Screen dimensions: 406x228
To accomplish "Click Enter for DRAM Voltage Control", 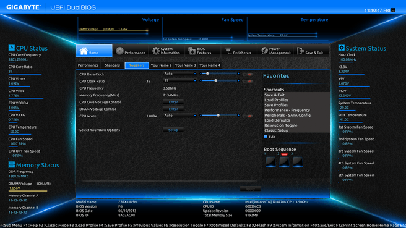I will pyautogui.click(x=173, y=109).
